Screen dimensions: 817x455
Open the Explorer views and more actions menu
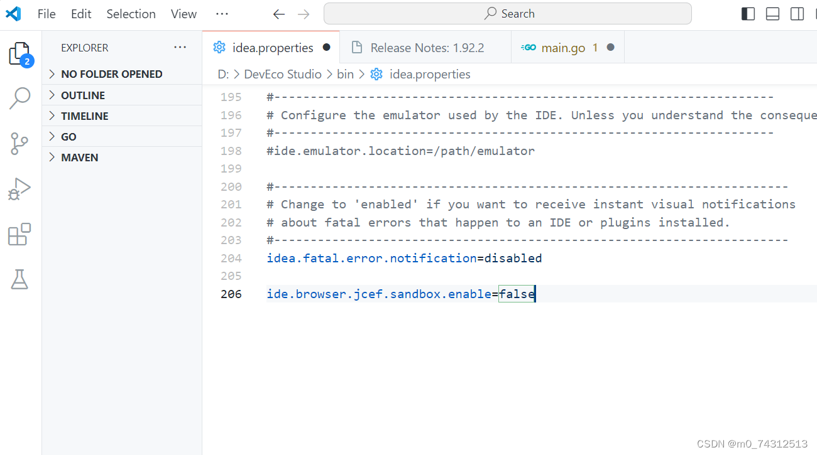coord(180,47)
